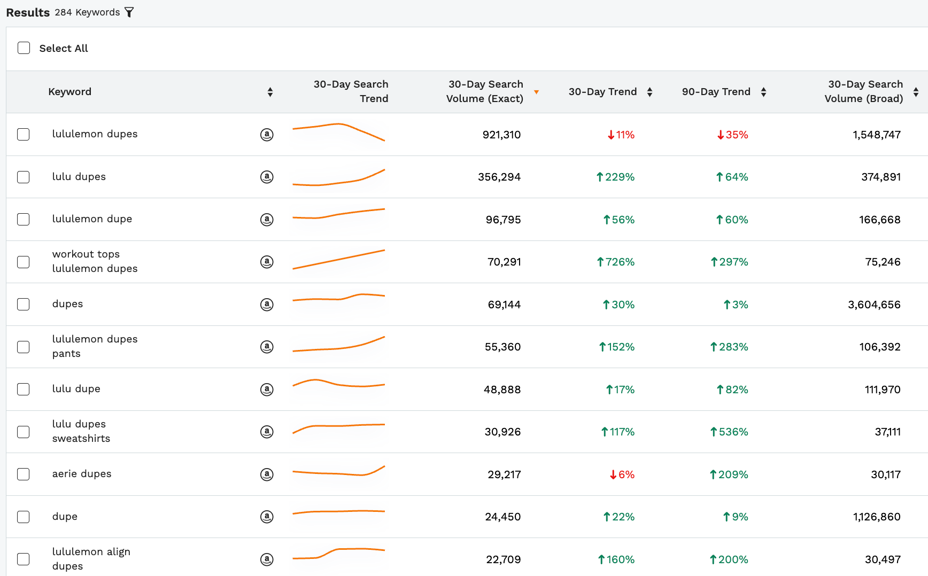Sort by 30-Day Trend column arrows
Screen dimensions: 928x576
coord(649,92)
